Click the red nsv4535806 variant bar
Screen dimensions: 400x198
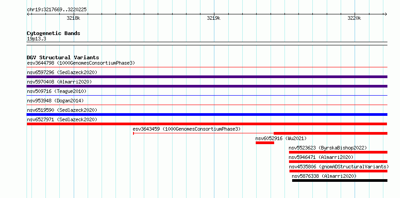pyautogui.click(x=338, y=171)
